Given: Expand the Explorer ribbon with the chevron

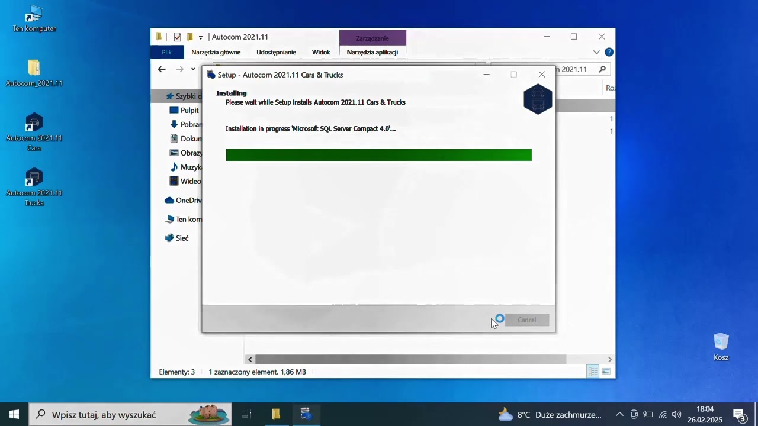Looking at the screenshot, I should [596, 52].
